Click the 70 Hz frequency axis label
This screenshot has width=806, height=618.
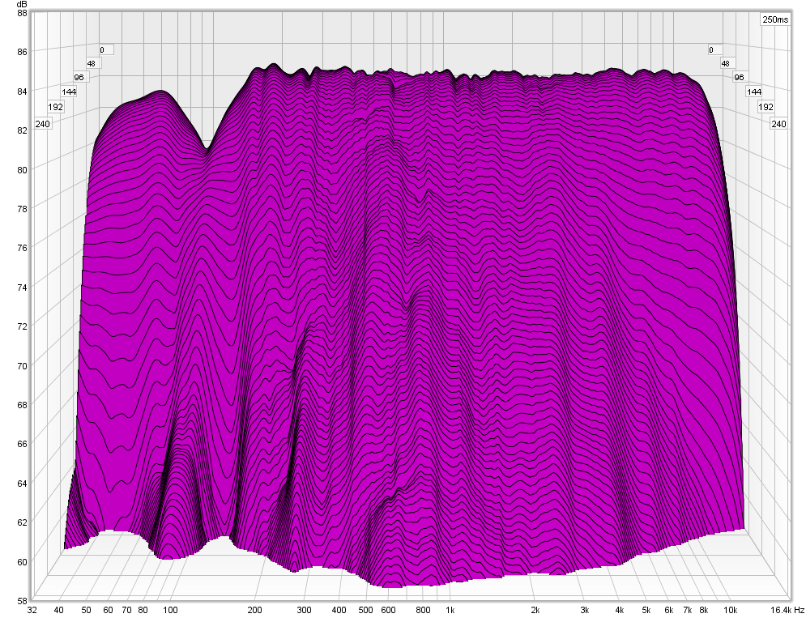[x=126, y=610]
